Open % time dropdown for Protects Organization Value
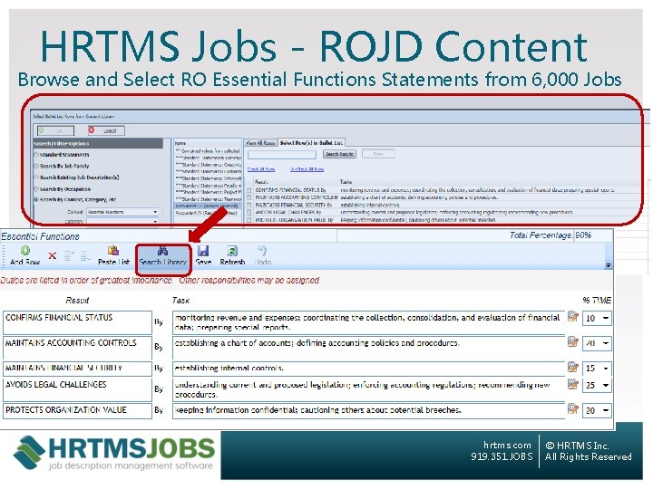653x489 pixels. (x=597, y=411)
